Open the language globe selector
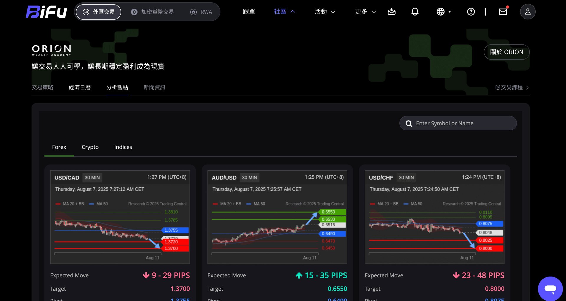The width and height of the screenshot is (566, 301). point(443,12)
